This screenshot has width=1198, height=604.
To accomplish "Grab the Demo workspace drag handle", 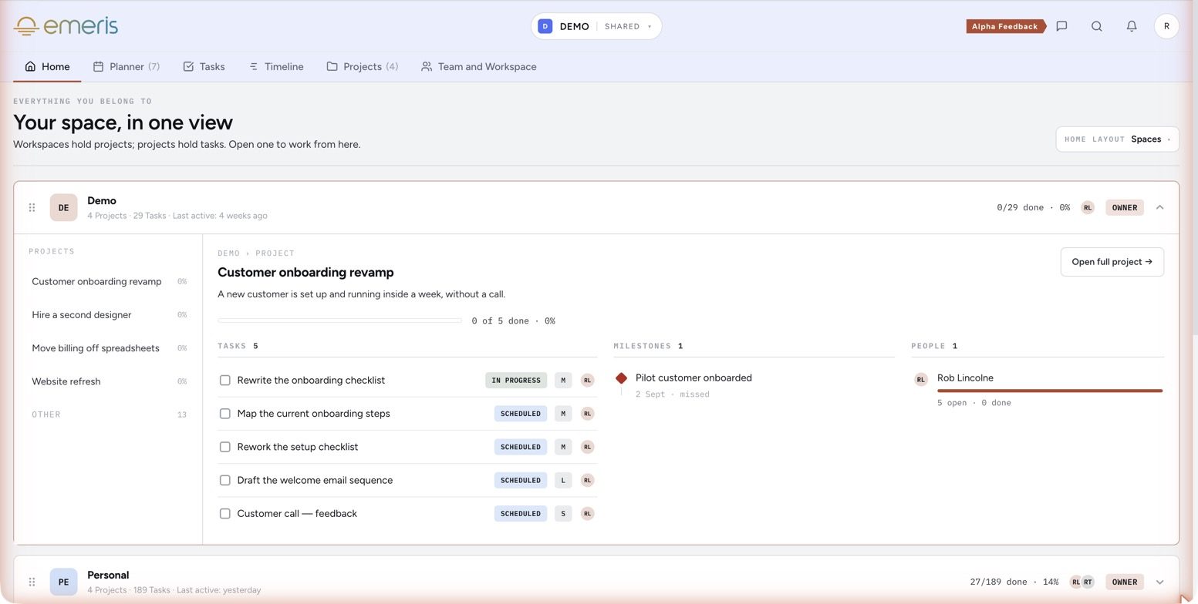I will pos(32,207).
